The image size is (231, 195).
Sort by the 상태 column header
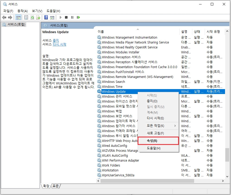[x=198, y=32]
